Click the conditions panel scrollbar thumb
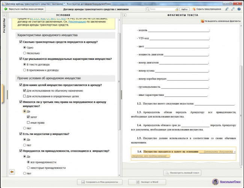 119,81
